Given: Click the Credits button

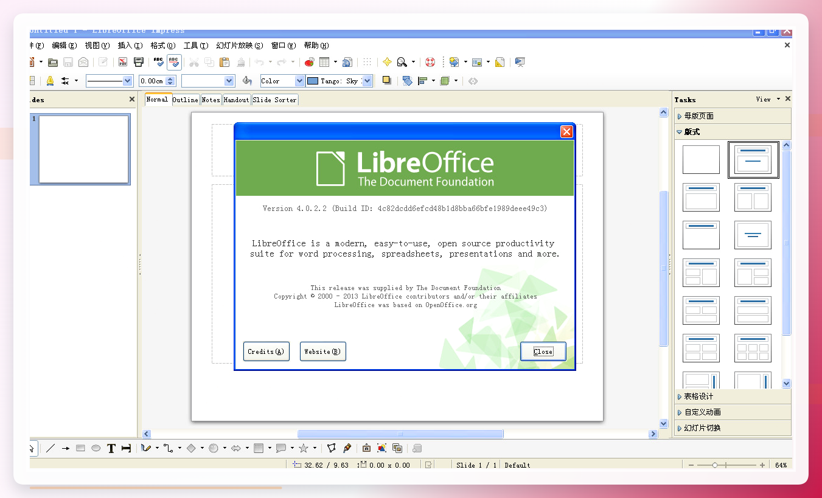Looking at the screenshot, I should [x=266, y=351].
